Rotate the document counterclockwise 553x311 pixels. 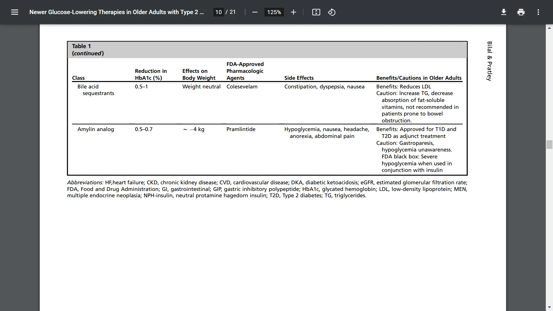pos(332,12)
